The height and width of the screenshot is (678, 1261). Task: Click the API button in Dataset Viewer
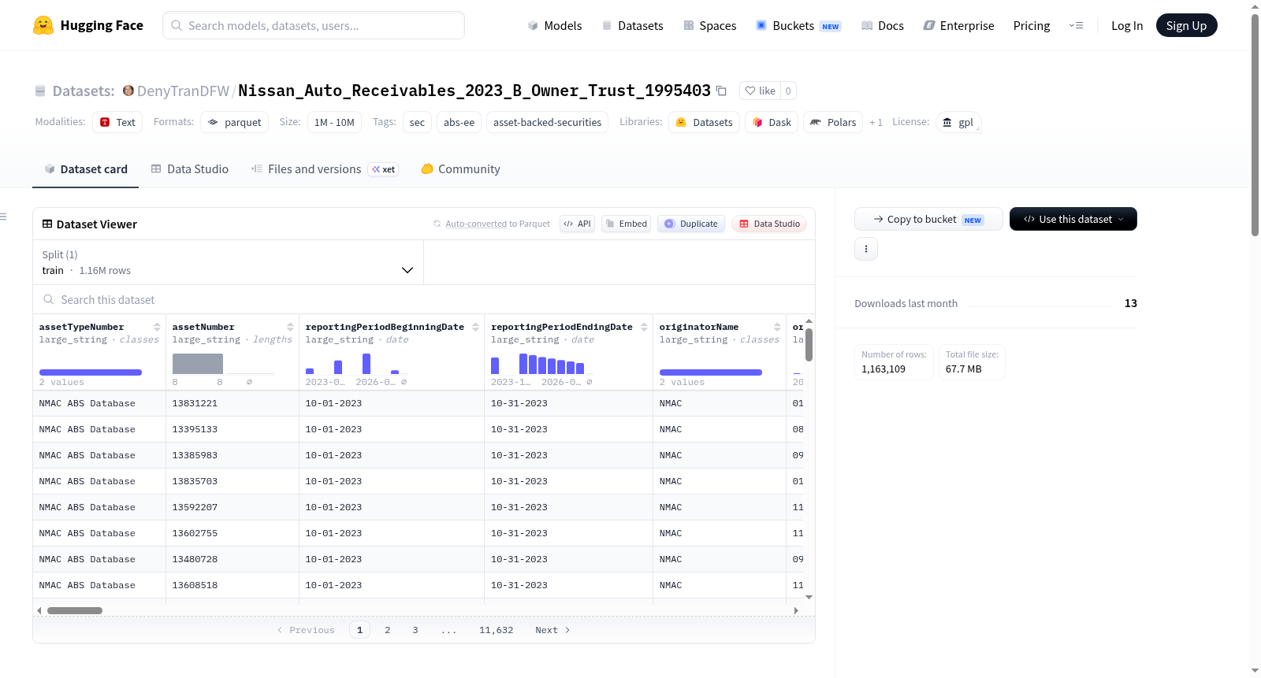(x=577, y=224)
